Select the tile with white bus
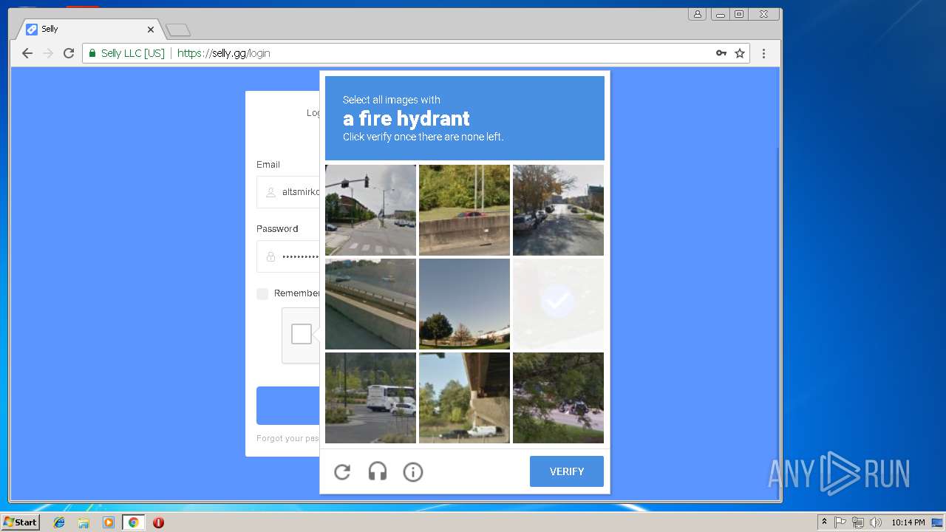 [x=370, y=398]
